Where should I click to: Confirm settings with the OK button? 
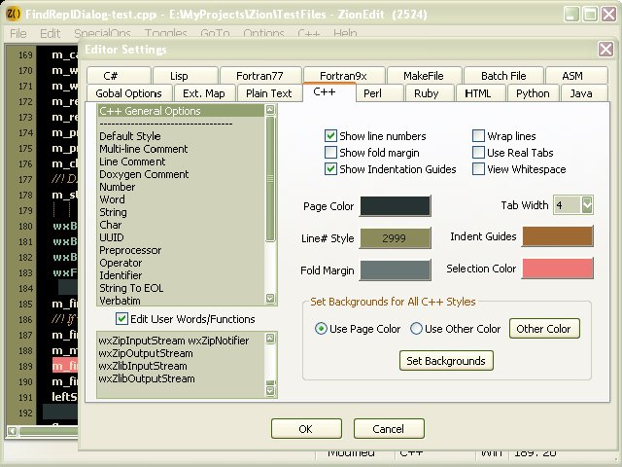click(306, 429)
